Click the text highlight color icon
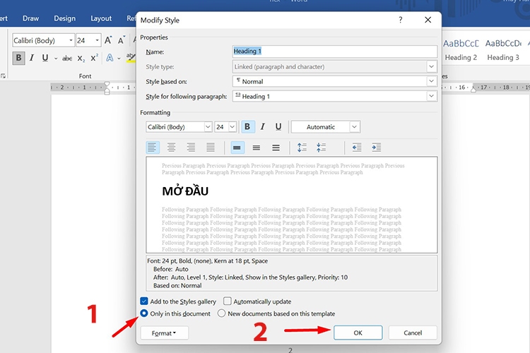The image size is (530, 353). tap(131, 57)
